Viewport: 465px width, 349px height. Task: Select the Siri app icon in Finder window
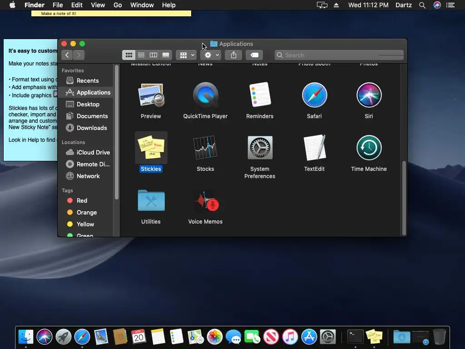coord(369,95)
